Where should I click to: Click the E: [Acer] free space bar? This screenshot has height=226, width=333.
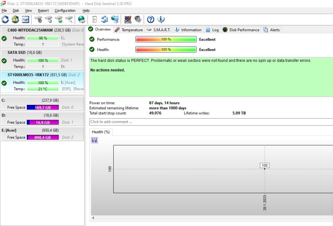coord(42,137)
